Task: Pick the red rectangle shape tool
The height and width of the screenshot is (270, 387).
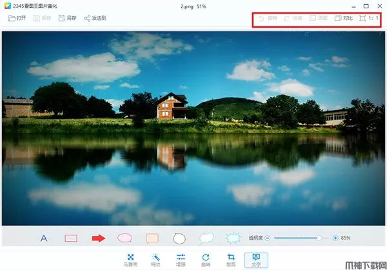Action: (71, 239)
